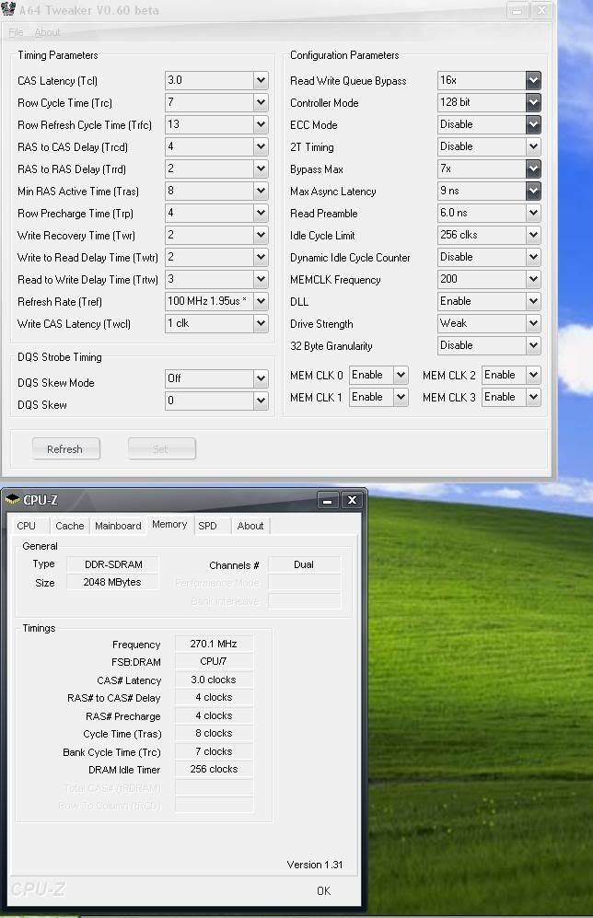Expand the Row Precharge Time (Trp) dropdown
The width and height of the screenshot is (593, 918).
[261, 213]
